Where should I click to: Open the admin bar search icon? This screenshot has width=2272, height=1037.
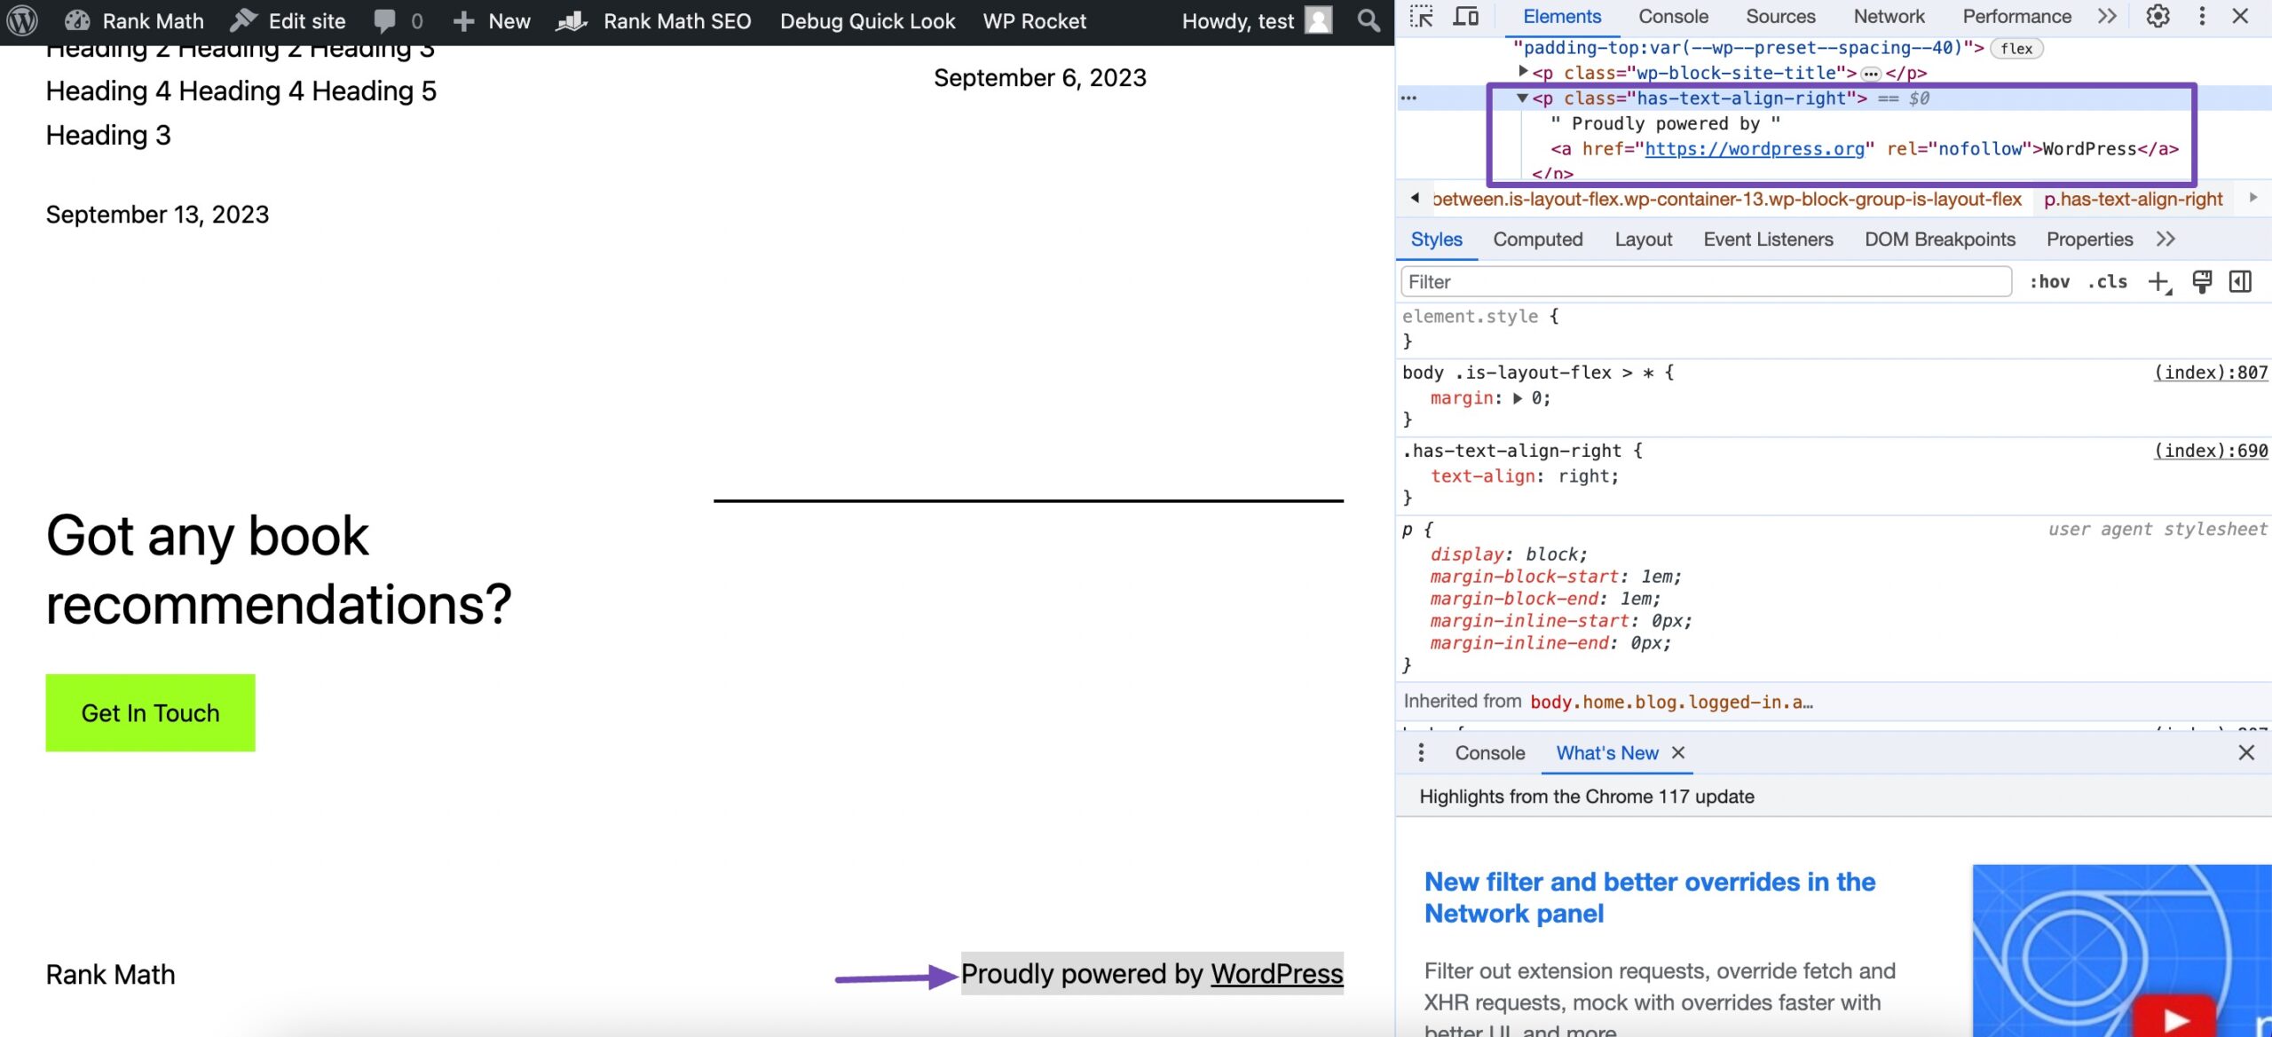[1368, 20]
